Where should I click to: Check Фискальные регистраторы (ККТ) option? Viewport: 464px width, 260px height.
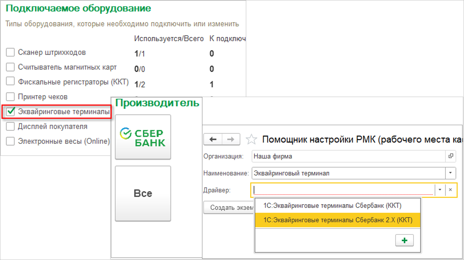[10, 81]
